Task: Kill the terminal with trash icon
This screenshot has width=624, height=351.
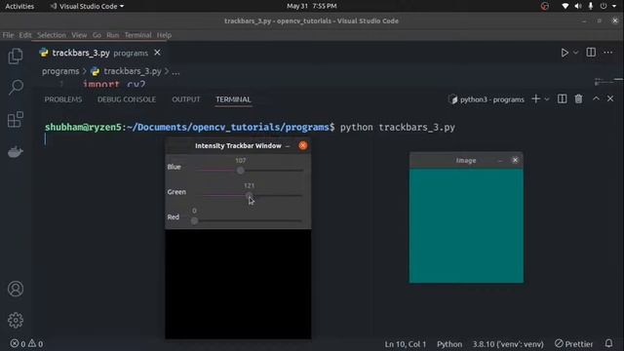Action: coord(578,98)
